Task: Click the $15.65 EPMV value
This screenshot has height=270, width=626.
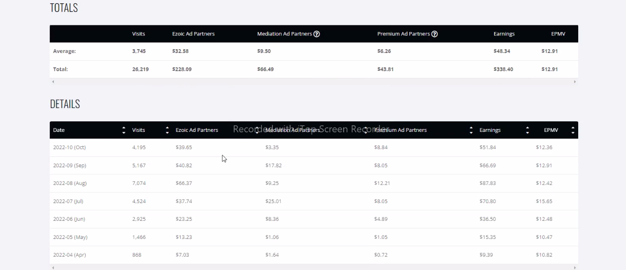Action: tap(544, 201)
